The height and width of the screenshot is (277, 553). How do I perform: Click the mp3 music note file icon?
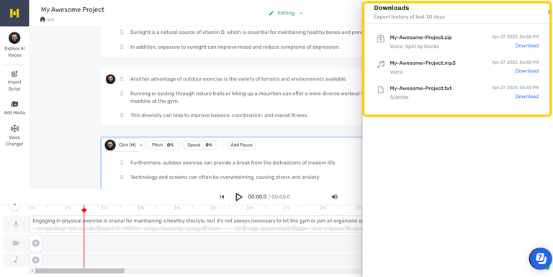[x=380, y=64]
